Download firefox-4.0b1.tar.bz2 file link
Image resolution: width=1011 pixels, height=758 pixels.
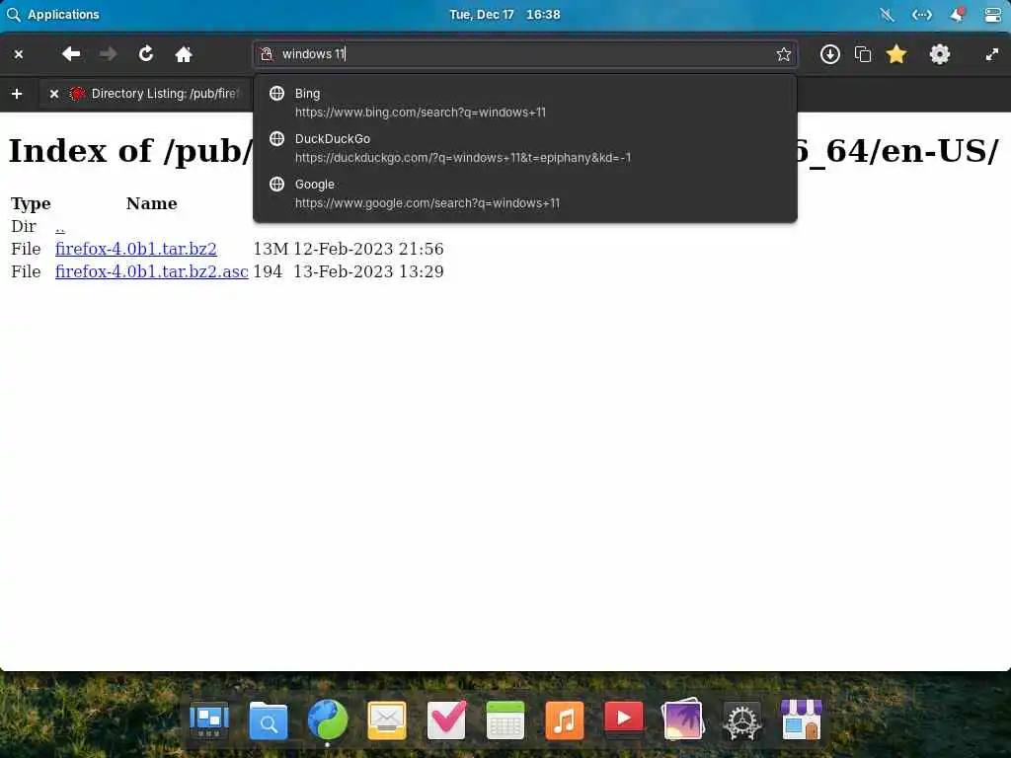(136, 249)
